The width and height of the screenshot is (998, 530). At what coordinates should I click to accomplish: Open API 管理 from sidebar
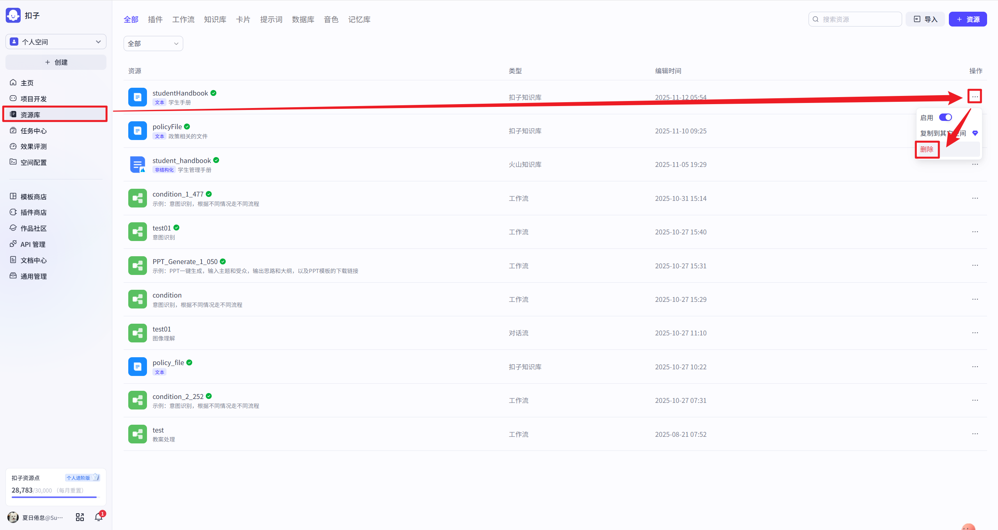click(x=33, y=244)
